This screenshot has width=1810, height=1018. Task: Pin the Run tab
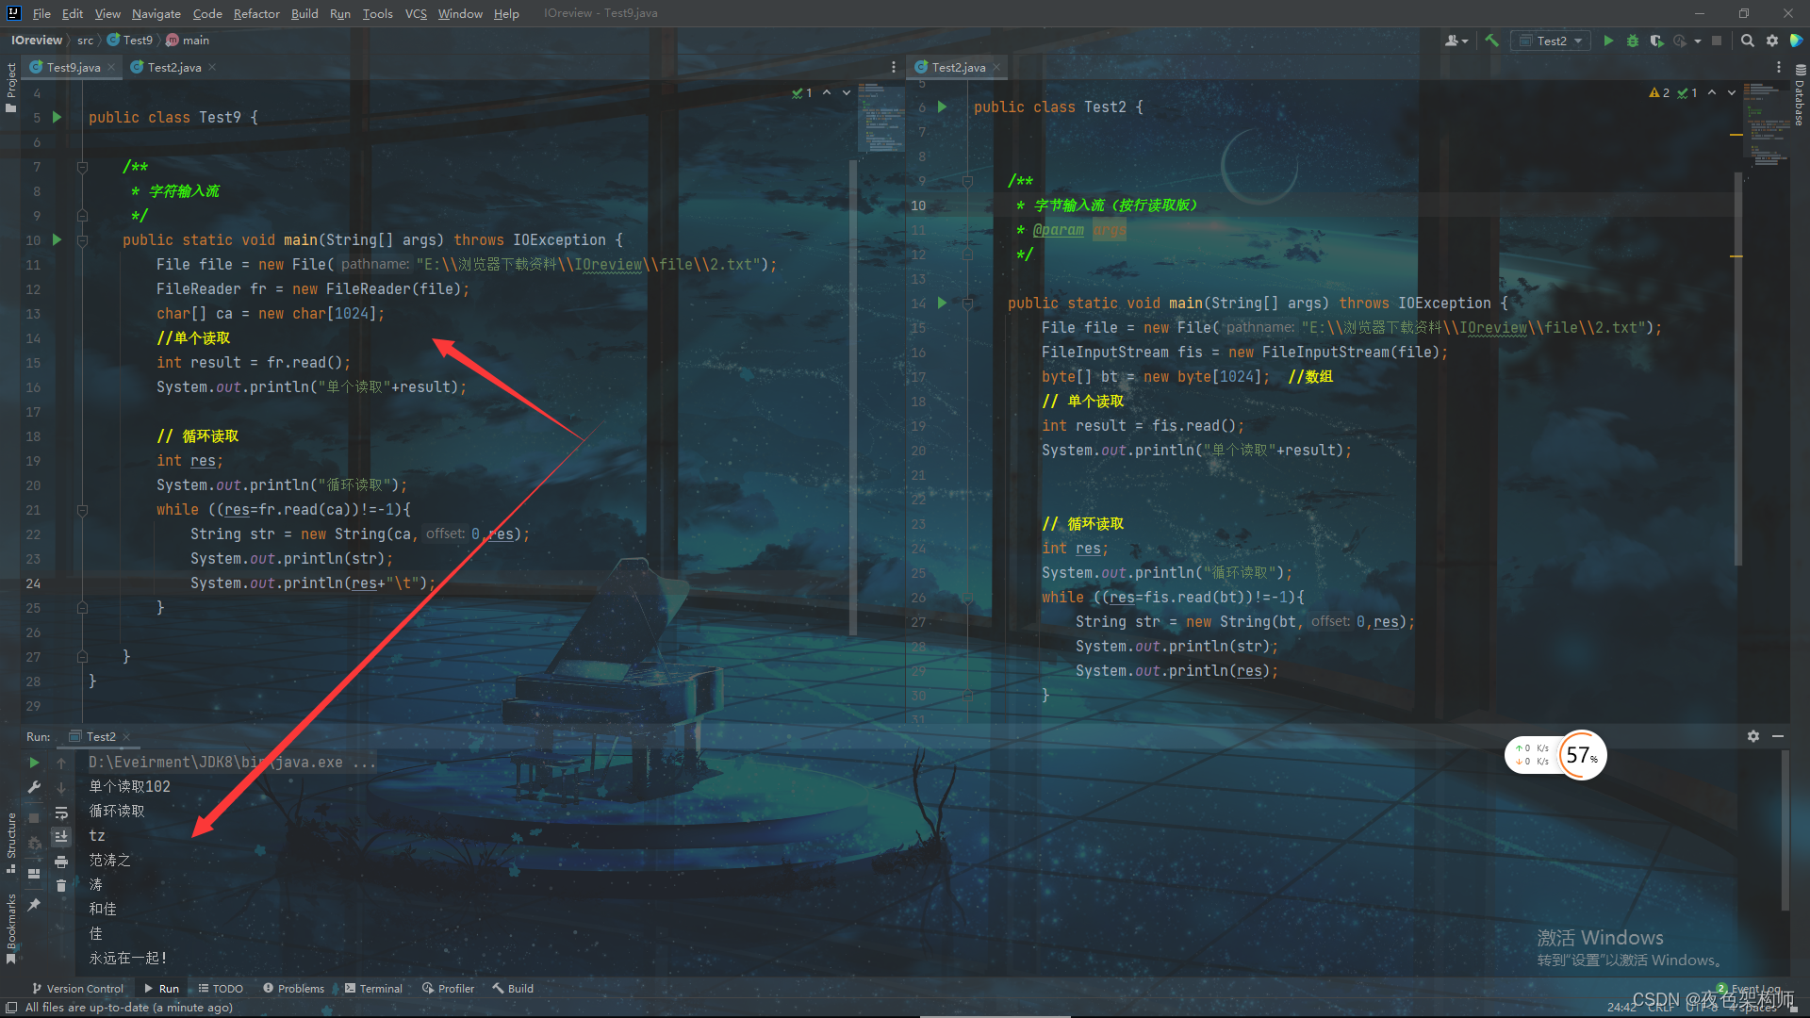(34, 905)
